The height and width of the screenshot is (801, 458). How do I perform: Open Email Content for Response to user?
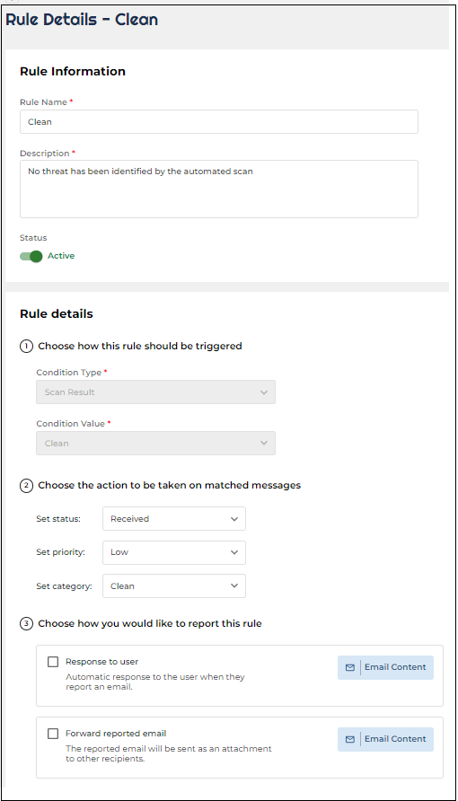pos(385,667)
